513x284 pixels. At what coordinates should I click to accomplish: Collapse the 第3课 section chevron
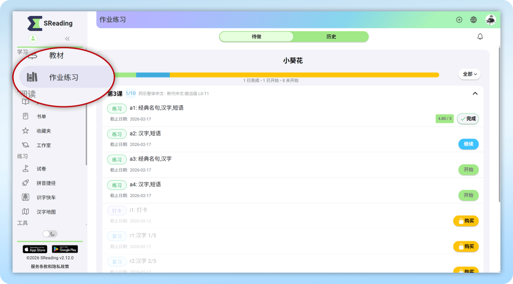point(475,93)
